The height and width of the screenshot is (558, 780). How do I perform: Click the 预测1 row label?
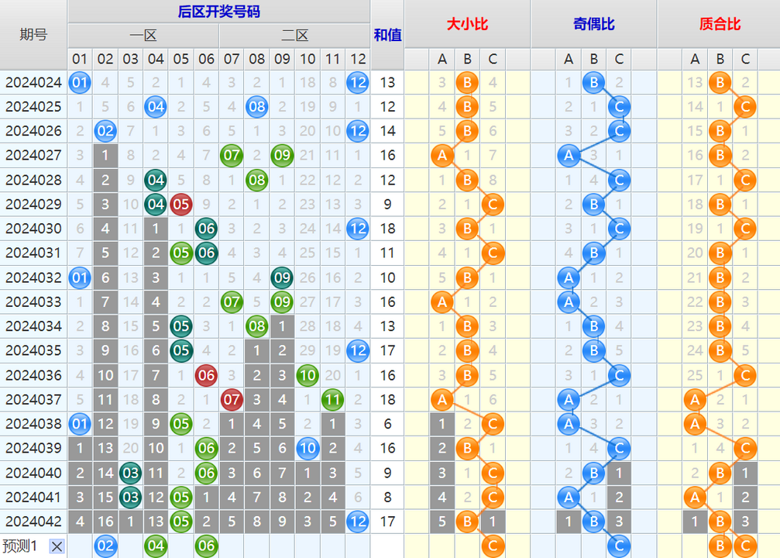point(20,546)
